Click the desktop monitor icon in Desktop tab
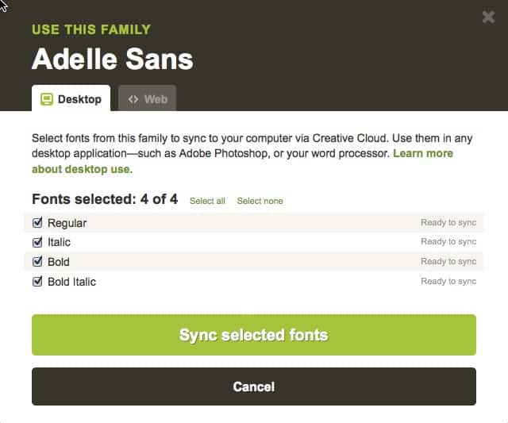The width and height of the screenshot is (508, 423). click(x=47, y=99)
